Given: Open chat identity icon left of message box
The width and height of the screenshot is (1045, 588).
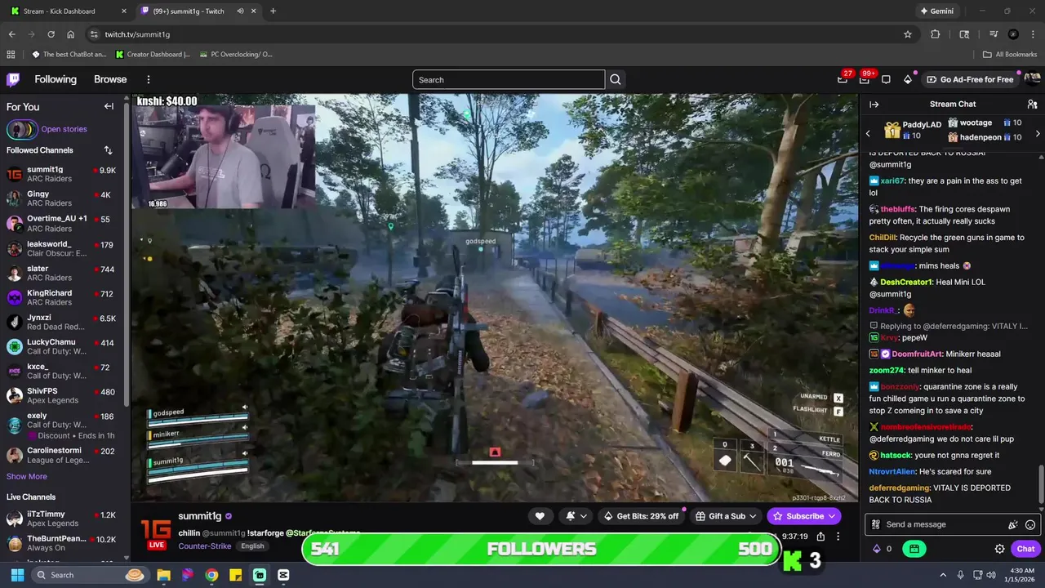Looking at the screenshot, I should point(876,524).
